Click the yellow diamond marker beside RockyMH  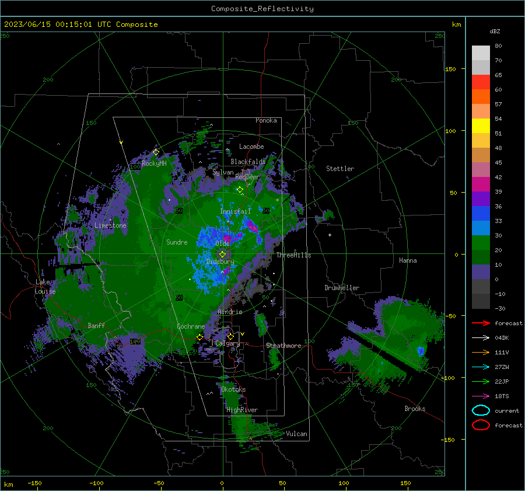tap(156, 152)
